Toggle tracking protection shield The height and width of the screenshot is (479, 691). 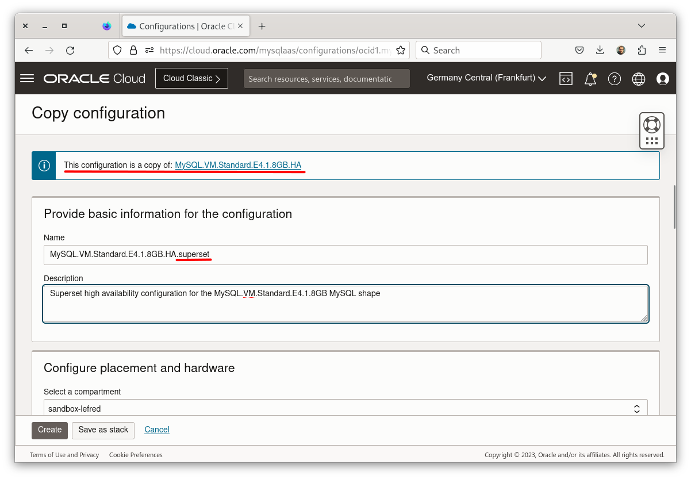tap(117, 50)
